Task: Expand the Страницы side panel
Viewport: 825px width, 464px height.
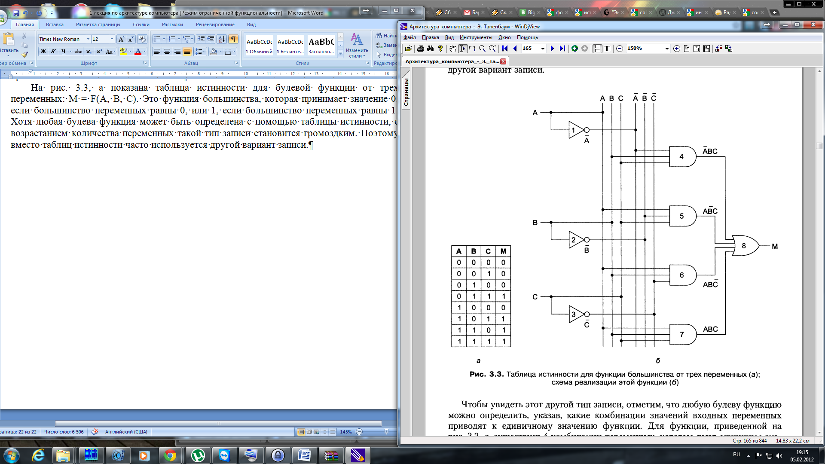Action: click(x=406, y=92)
